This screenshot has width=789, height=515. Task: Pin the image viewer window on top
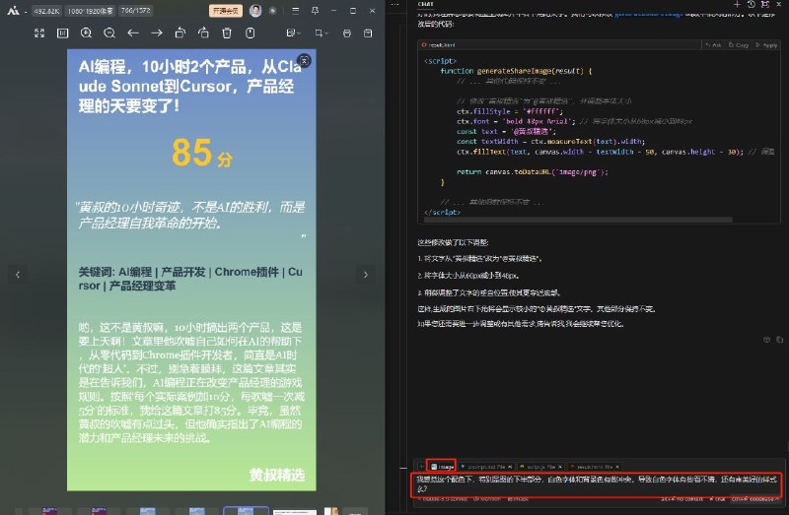point(315,11)
